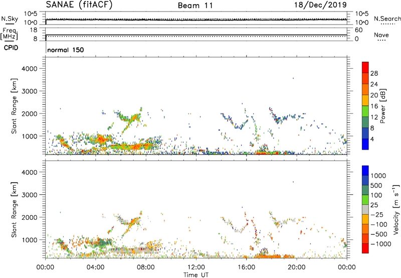Select the 24 label on Power colorbar
Screen dimensions: 401x278
pyautogui.click(x=374, y=84)
